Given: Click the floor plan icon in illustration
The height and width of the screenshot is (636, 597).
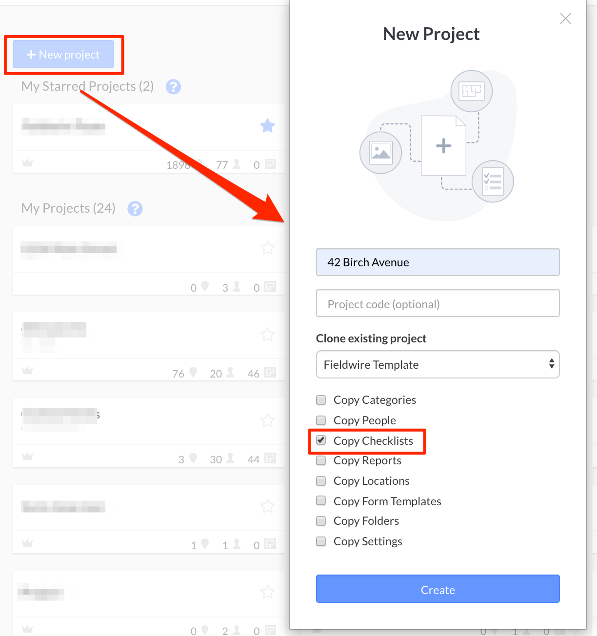Looking at the screenshot, I should [x=472, y=91].
